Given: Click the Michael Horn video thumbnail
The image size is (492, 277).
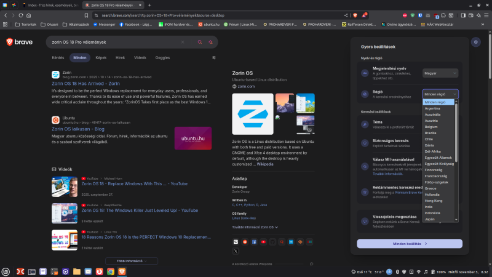Looking at the screenshot, I should pos(65,187).
